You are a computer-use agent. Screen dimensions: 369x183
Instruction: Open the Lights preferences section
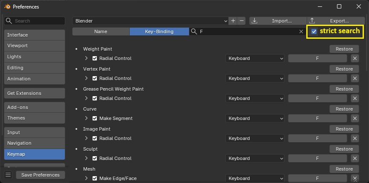[35, 57]
